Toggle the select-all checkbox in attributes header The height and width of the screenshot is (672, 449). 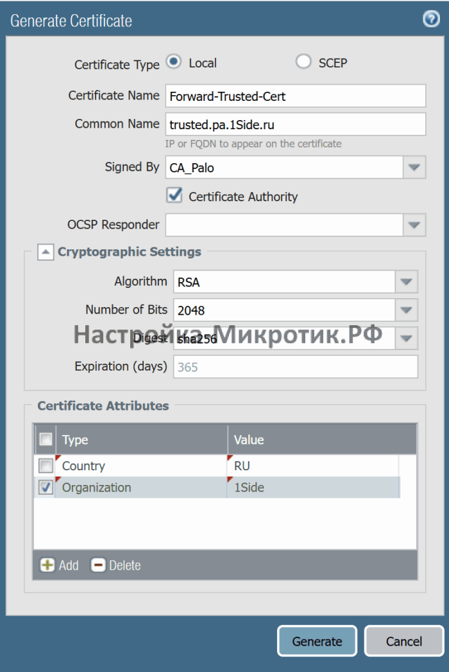pos(46,439)
